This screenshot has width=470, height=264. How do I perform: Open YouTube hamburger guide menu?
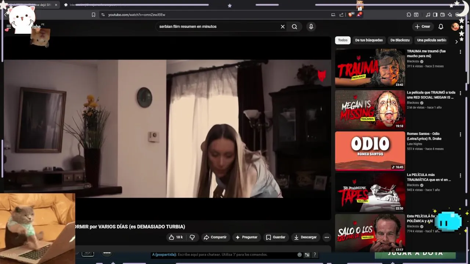[8, 27]
